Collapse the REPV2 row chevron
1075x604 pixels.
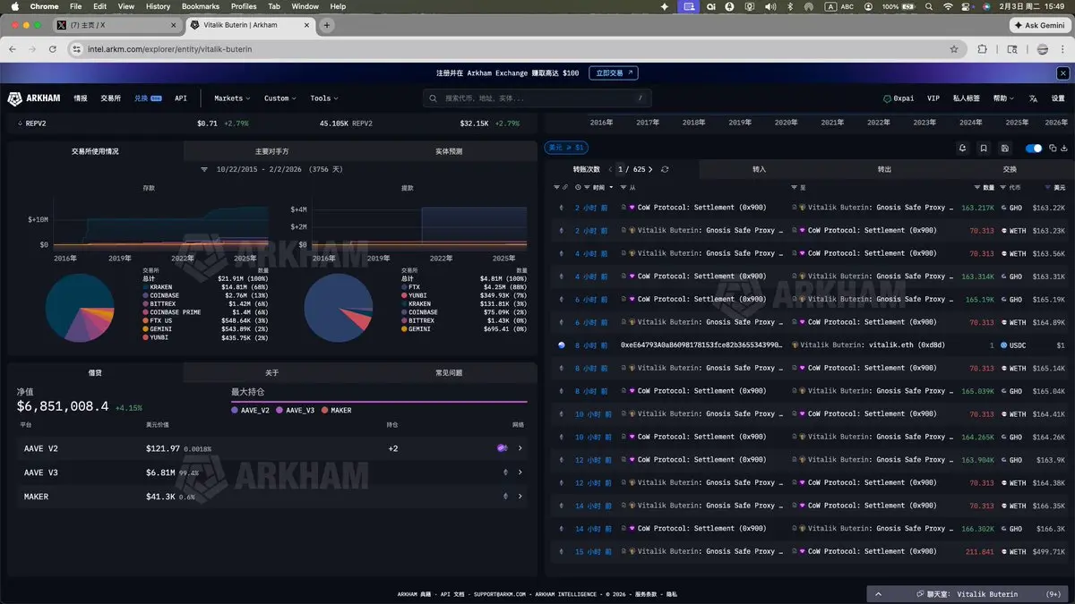click(20, 123)
